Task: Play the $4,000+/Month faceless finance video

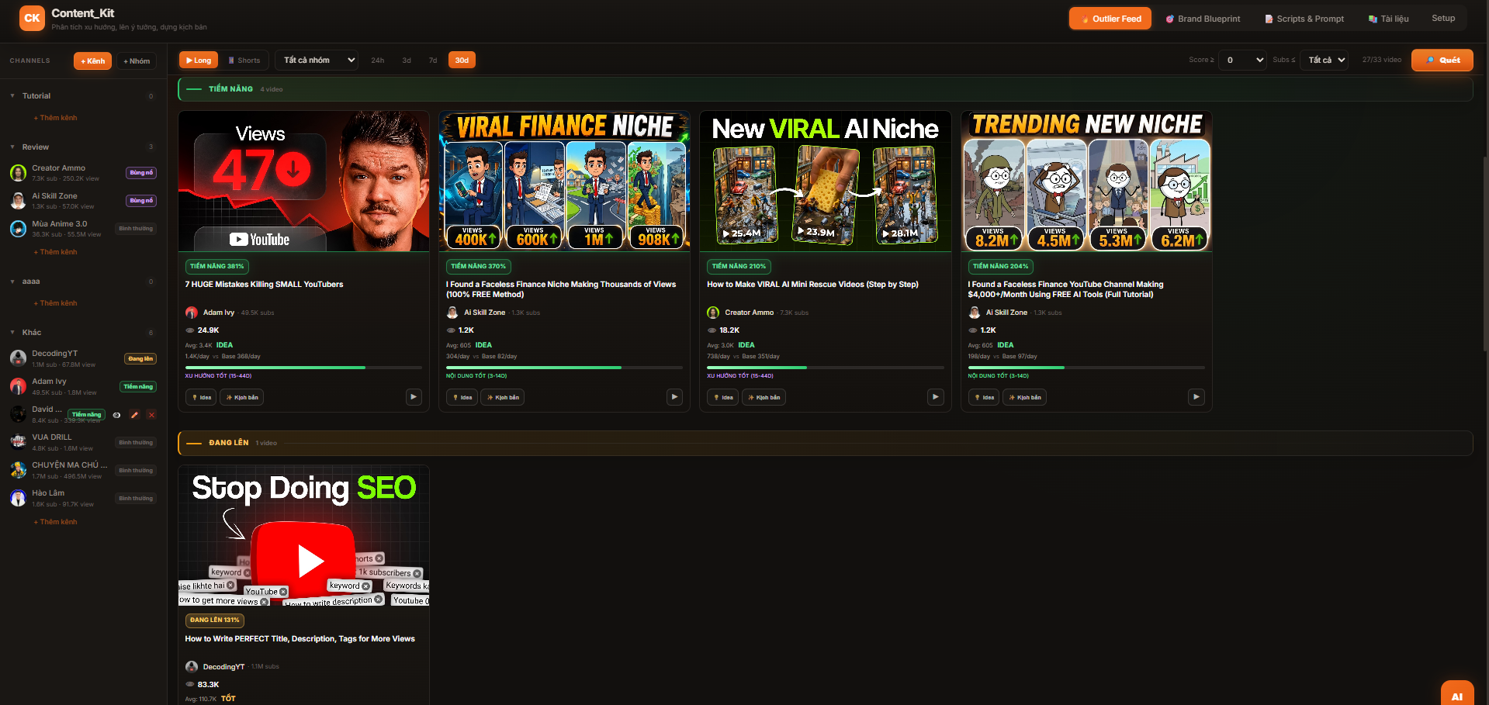Action: coord(1196,397)
